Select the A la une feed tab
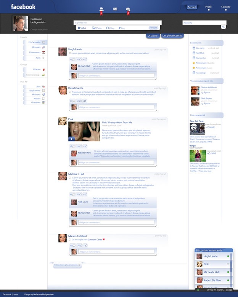This screenshot has width=238, height=297. pos(153,36)
